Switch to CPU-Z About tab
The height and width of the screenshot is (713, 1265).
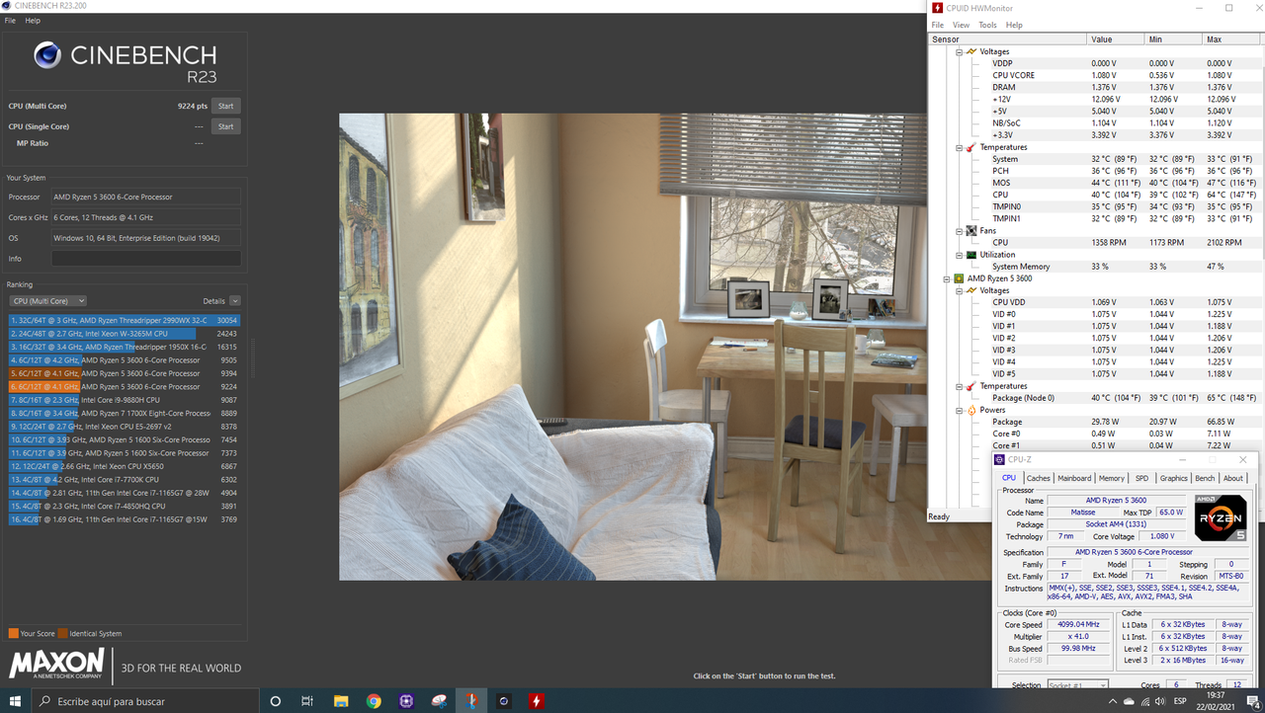tap(1233, 478)
